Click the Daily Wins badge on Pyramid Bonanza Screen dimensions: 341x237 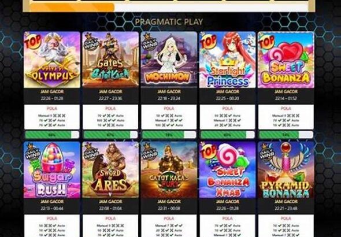[266, 152]
